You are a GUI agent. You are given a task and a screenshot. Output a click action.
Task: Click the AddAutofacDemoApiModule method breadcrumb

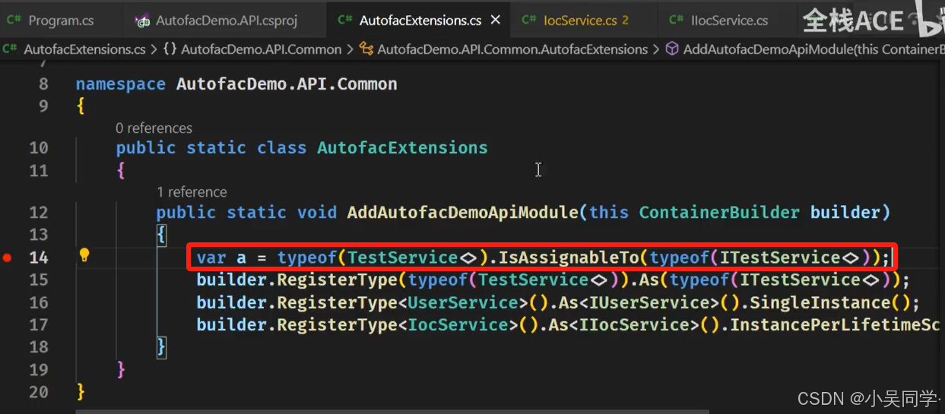(813, 49)
